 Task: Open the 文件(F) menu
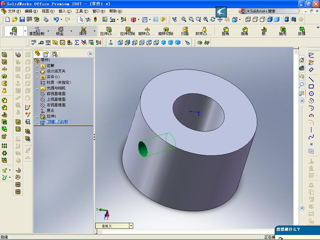14,11
